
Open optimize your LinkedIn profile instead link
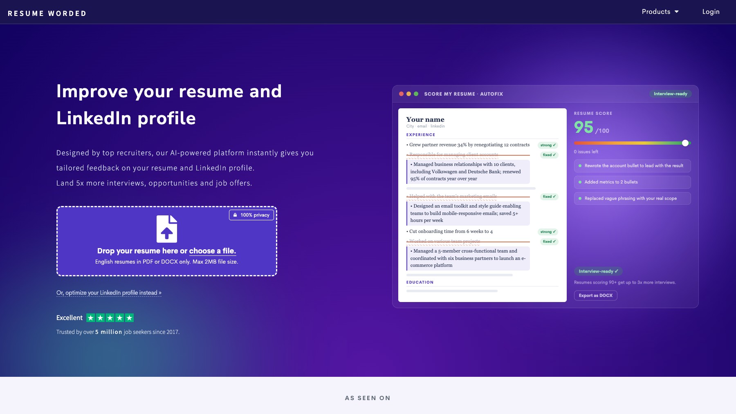109,293
